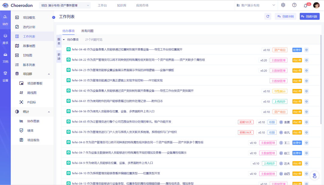Screen dimensions: 324x185
Task: Click the 创建问题 button
Action: tap(310, 16)
